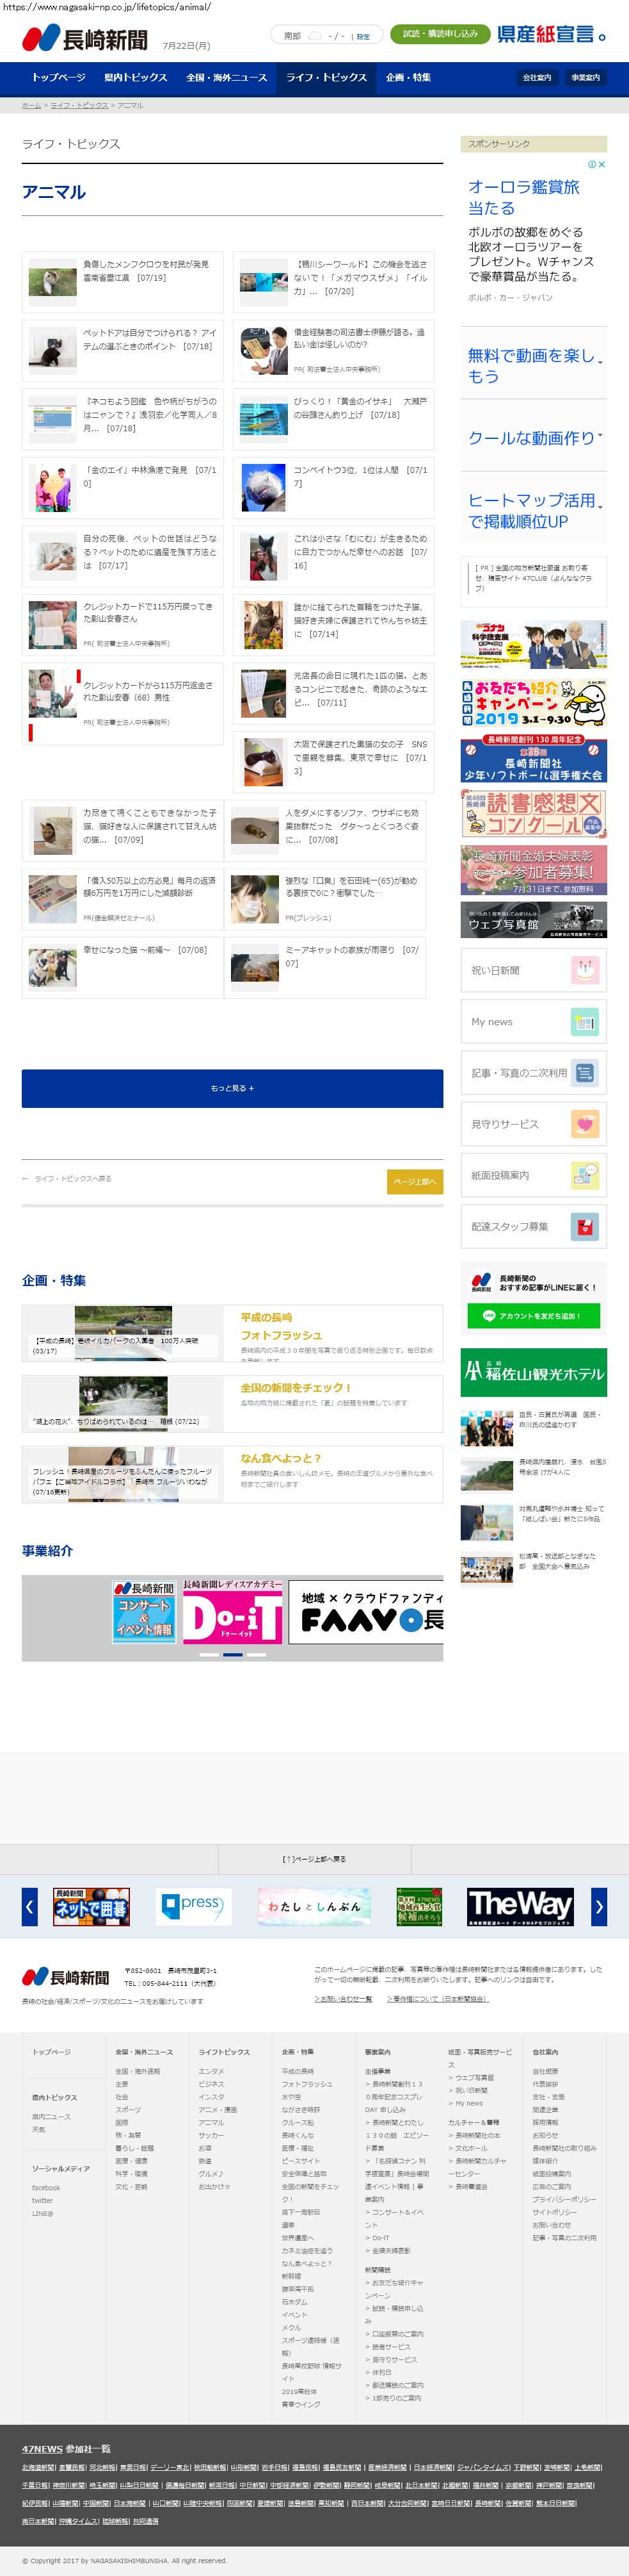Open 全国の新聞をチェック feature
Image resolution: width=629 pixels, height=2576 pixels.
click(233, 1403)
